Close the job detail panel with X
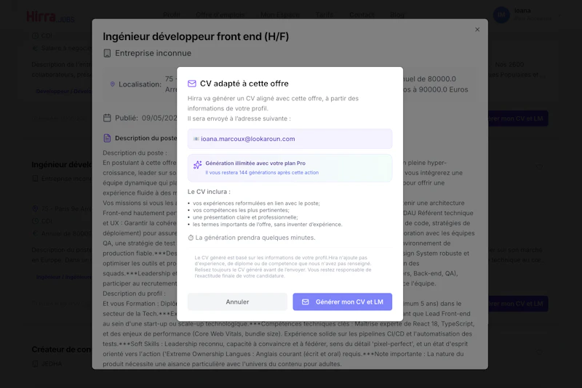Image resolution: width=582 pixels, height=388 pixels. (477, 30)
